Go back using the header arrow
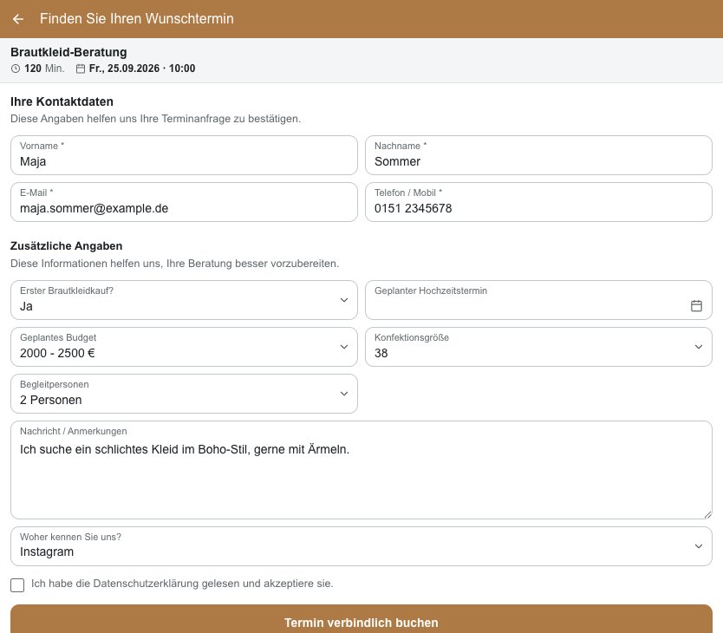Image resolution: width=723 pixels, height=633 pixels. 18,19
